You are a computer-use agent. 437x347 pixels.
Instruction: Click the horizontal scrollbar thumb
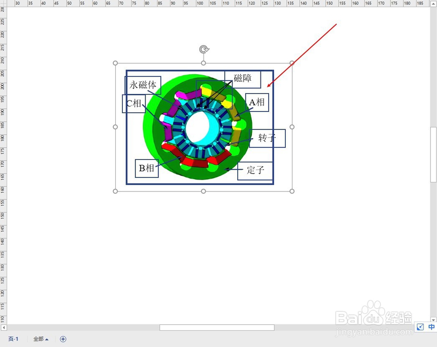pos(217,327)
